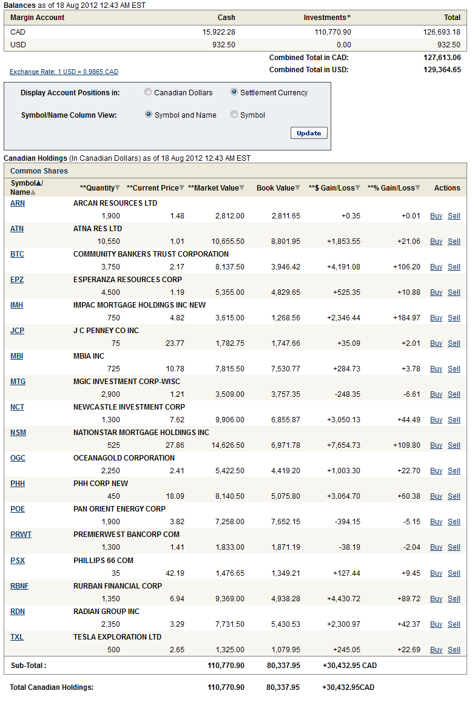
Task: Choose Symbol-only column view option
Action: click(x=234, y=115)
